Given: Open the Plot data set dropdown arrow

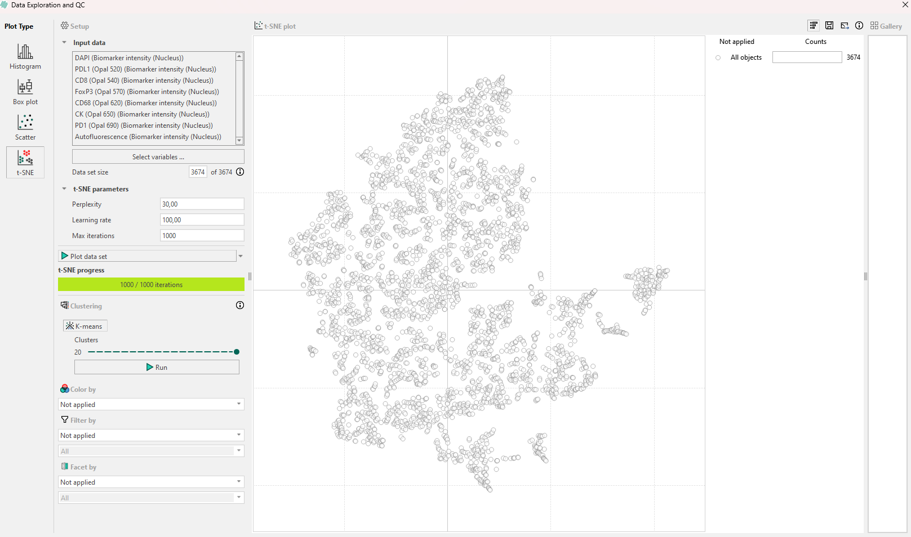Looking at the screenshot, I should point(241,256).
